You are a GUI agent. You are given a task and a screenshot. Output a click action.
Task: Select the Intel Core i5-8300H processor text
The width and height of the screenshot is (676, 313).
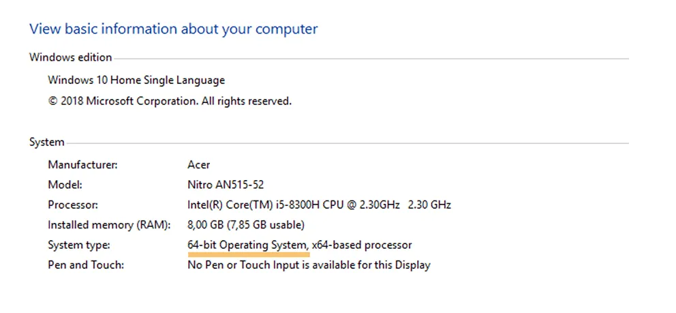[x=294, y=205]
